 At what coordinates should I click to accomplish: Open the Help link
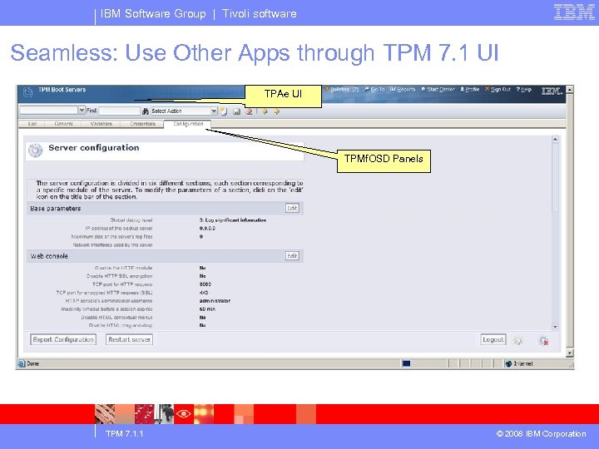(524, 89)
